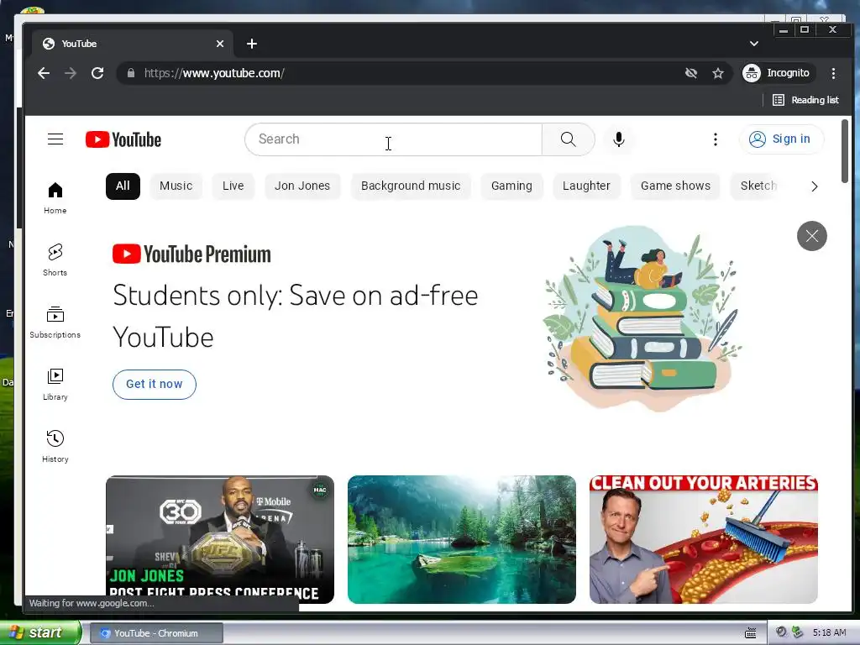The image size is (860, 645).
Task: Open Shorts in sidebar
Action: tap(55, 260)
